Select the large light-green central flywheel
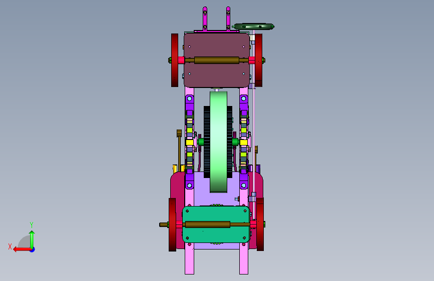This screenshot has width=434, height=281. [218, 142]
